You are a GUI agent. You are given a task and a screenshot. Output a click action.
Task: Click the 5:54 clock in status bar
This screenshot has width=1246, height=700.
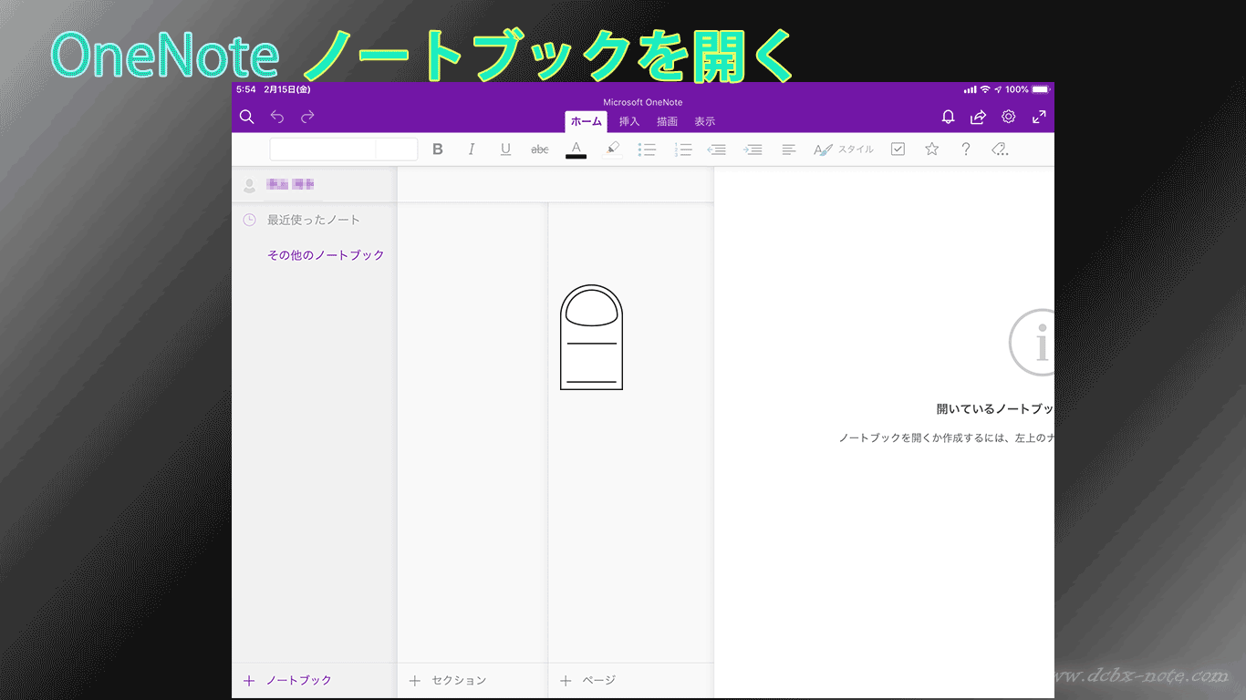click(x=245, y=89)
